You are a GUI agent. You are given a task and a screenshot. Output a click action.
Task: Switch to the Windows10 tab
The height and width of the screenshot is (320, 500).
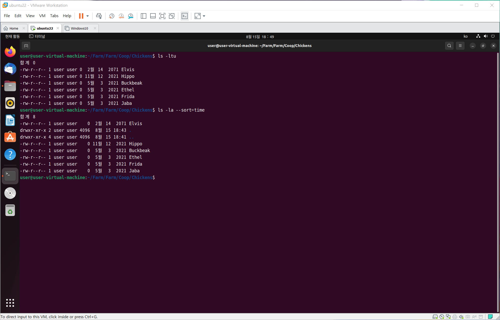click(x=79, y=28)
